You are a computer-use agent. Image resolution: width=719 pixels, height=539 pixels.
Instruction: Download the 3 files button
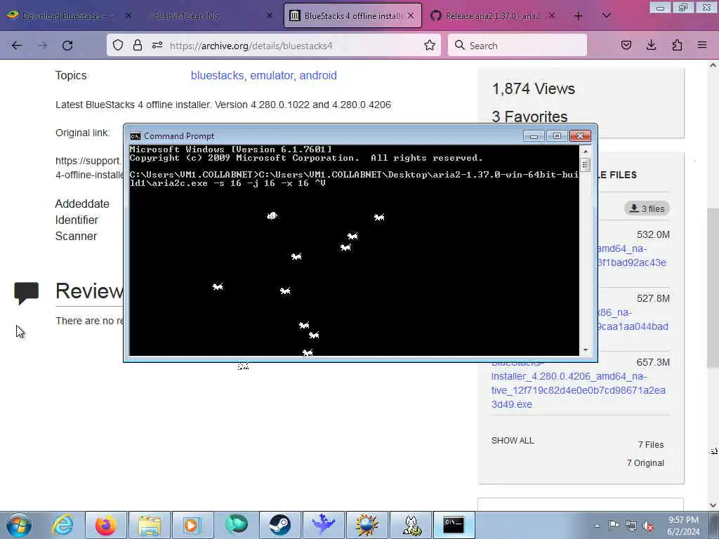coord(647,208)
